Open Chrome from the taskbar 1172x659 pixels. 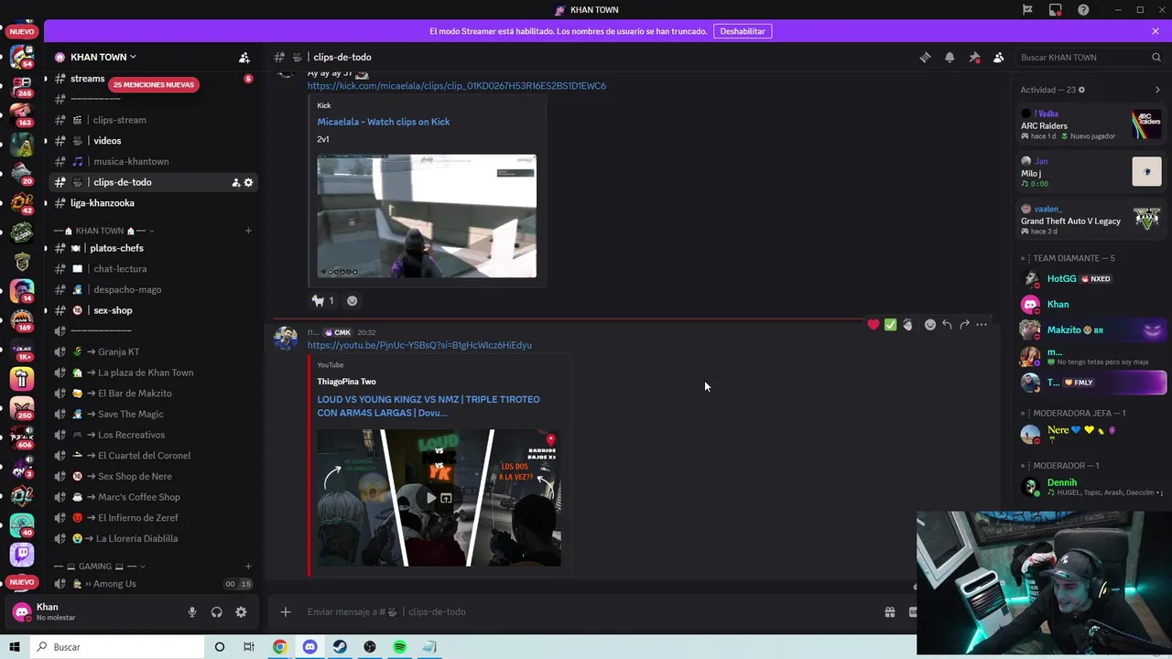pyautogui.click(x=279, y=647)
